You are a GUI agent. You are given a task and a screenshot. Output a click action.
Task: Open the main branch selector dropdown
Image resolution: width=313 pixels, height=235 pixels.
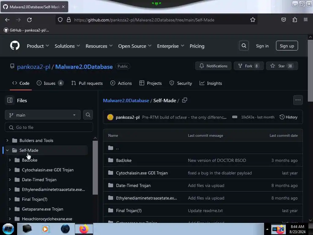(43, 115)
